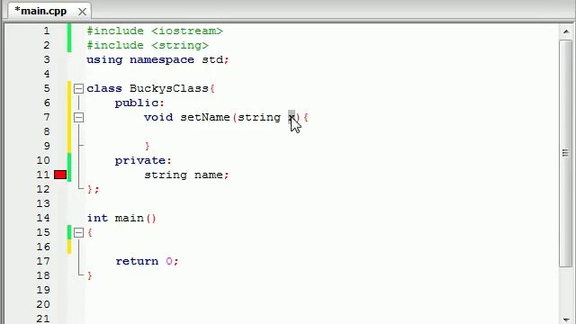576x324 pixels.
Task: Click the scrollbar down arrow
Action: pos(566,319)
